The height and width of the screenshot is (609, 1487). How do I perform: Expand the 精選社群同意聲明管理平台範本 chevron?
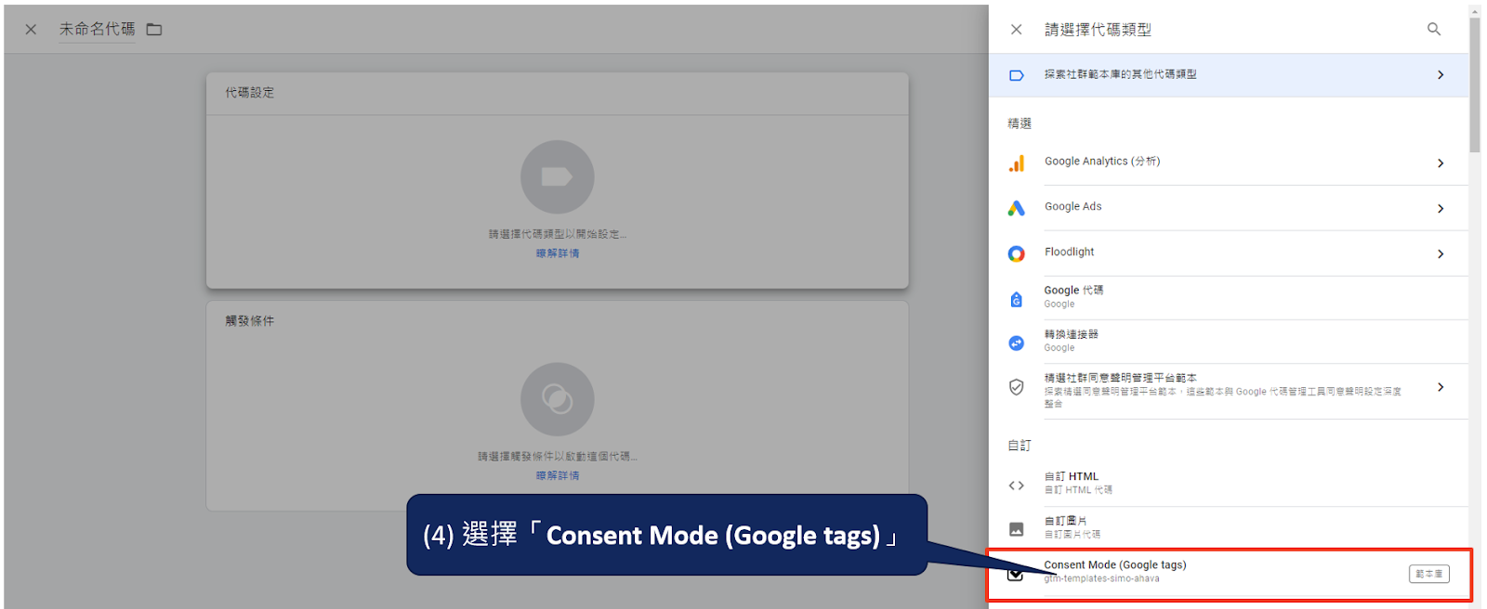tap(1441, 387)
